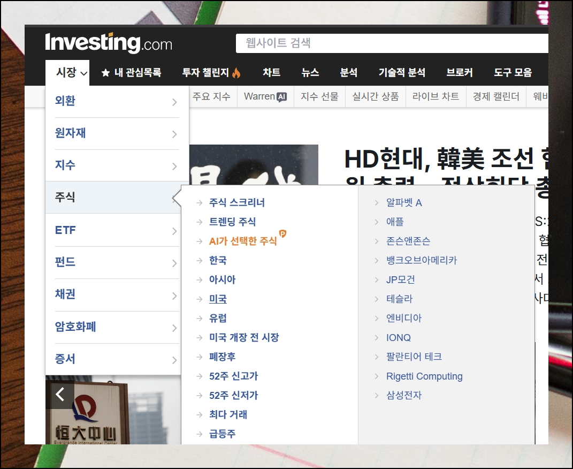Open the Rigetti Computing stock link
Viewport: 573px width, 469px height.
pyautogui.click(x=424, y=376)
